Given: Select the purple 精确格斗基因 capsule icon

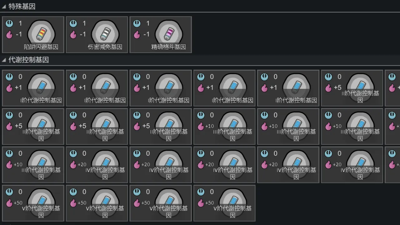Looking at the screenshot, I should coord(169,33).
